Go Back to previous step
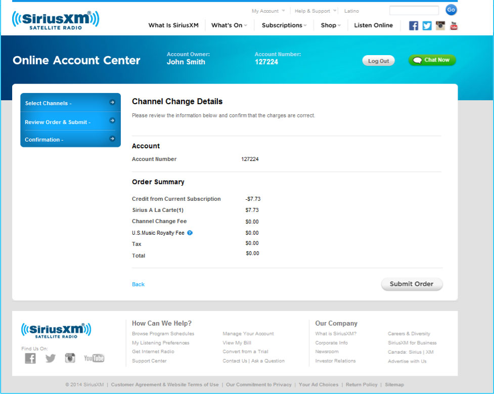Image resolution: width=494 pixels, height=394 pixels. [x=138, y=284]
